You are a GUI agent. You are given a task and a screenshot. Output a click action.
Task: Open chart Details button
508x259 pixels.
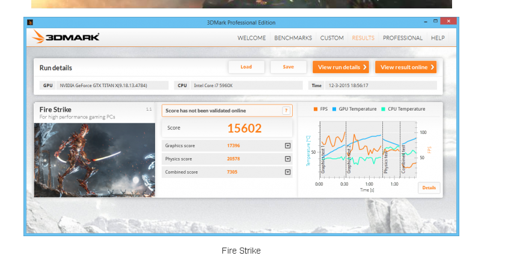coord(429,187)
